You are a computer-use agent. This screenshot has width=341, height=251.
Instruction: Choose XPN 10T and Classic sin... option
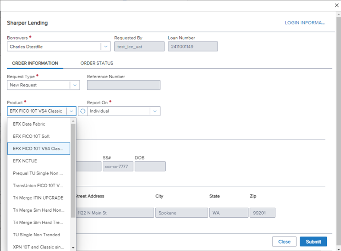point(39,247)
